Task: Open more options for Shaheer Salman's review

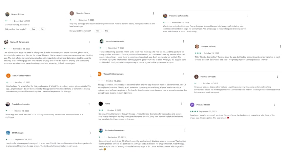Action: pos(281,46)
